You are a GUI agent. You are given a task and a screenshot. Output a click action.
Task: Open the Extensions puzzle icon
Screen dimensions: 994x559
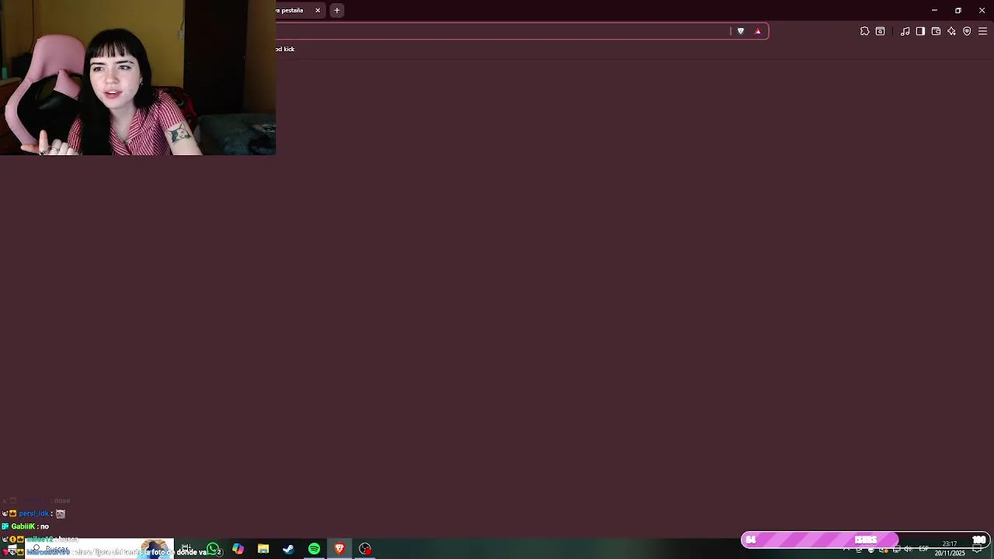[x=864, y=31]
